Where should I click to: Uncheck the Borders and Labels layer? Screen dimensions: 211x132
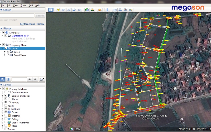[6, 96]
